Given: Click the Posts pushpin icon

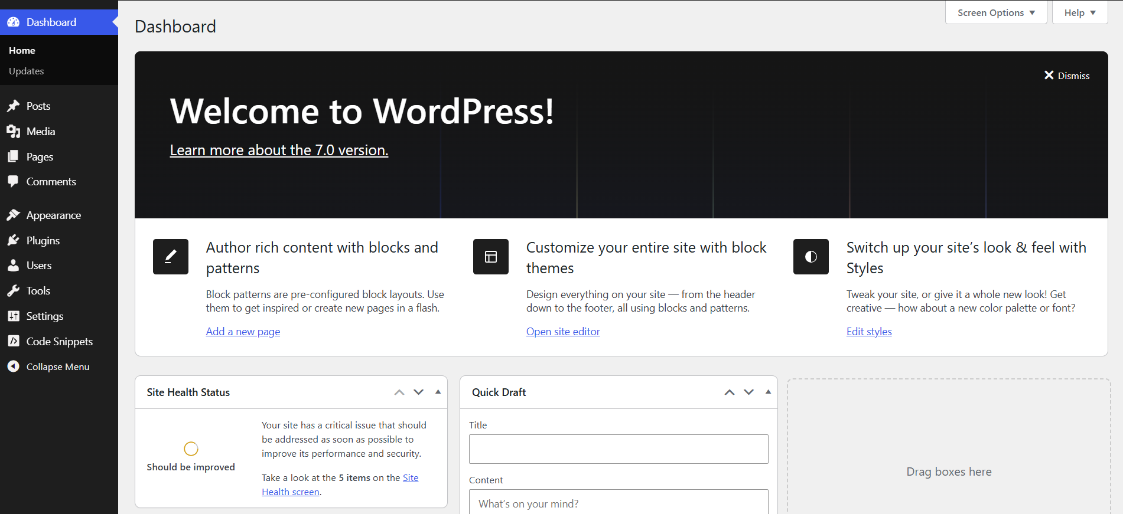Looking at the screenshot, I should (14, 106).
